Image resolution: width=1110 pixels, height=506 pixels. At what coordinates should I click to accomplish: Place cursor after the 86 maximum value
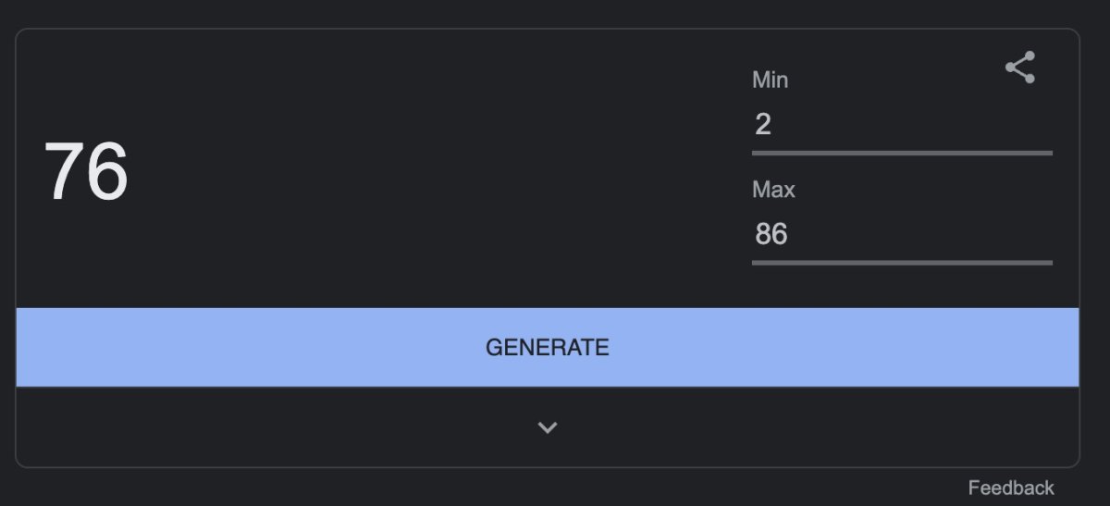(790, 233)
